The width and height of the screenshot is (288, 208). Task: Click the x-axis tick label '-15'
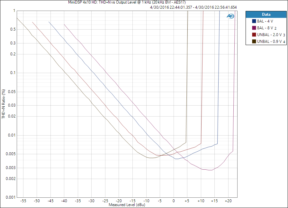pos(132,201)
